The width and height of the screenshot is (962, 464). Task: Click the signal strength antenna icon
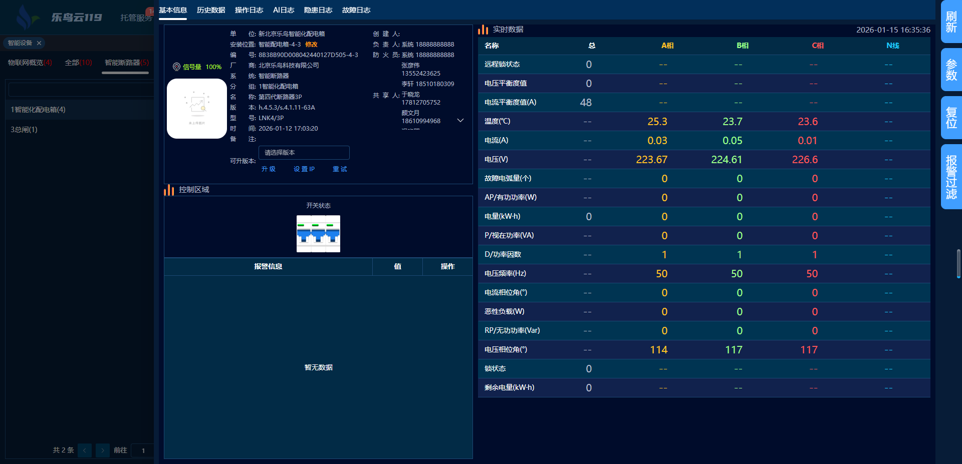(176, 67)
